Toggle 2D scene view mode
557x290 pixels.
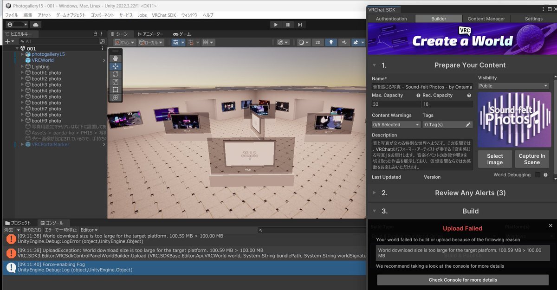tap(317, 42)
